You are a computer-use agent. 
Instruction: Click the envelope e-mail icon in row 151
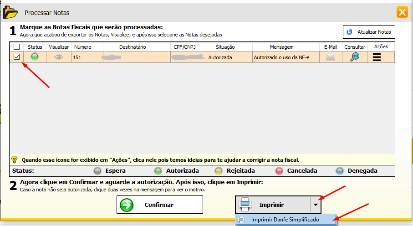[x=331, y=57]
